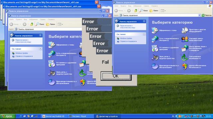Click taskbar clock showing 22:23

tap(208, 116)
